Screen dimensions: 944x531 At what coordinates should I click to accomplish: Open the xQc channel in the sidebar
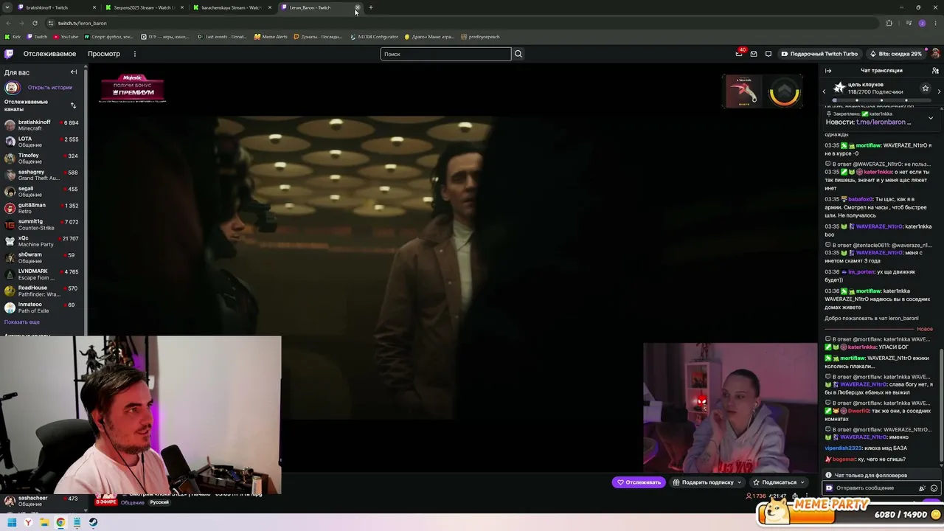43,241
